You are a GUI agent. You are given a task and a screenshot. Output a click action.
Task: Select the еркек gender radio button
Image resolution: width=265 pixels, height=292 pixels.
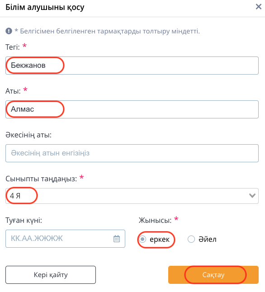pyautogui.click(x=142, y=239)
